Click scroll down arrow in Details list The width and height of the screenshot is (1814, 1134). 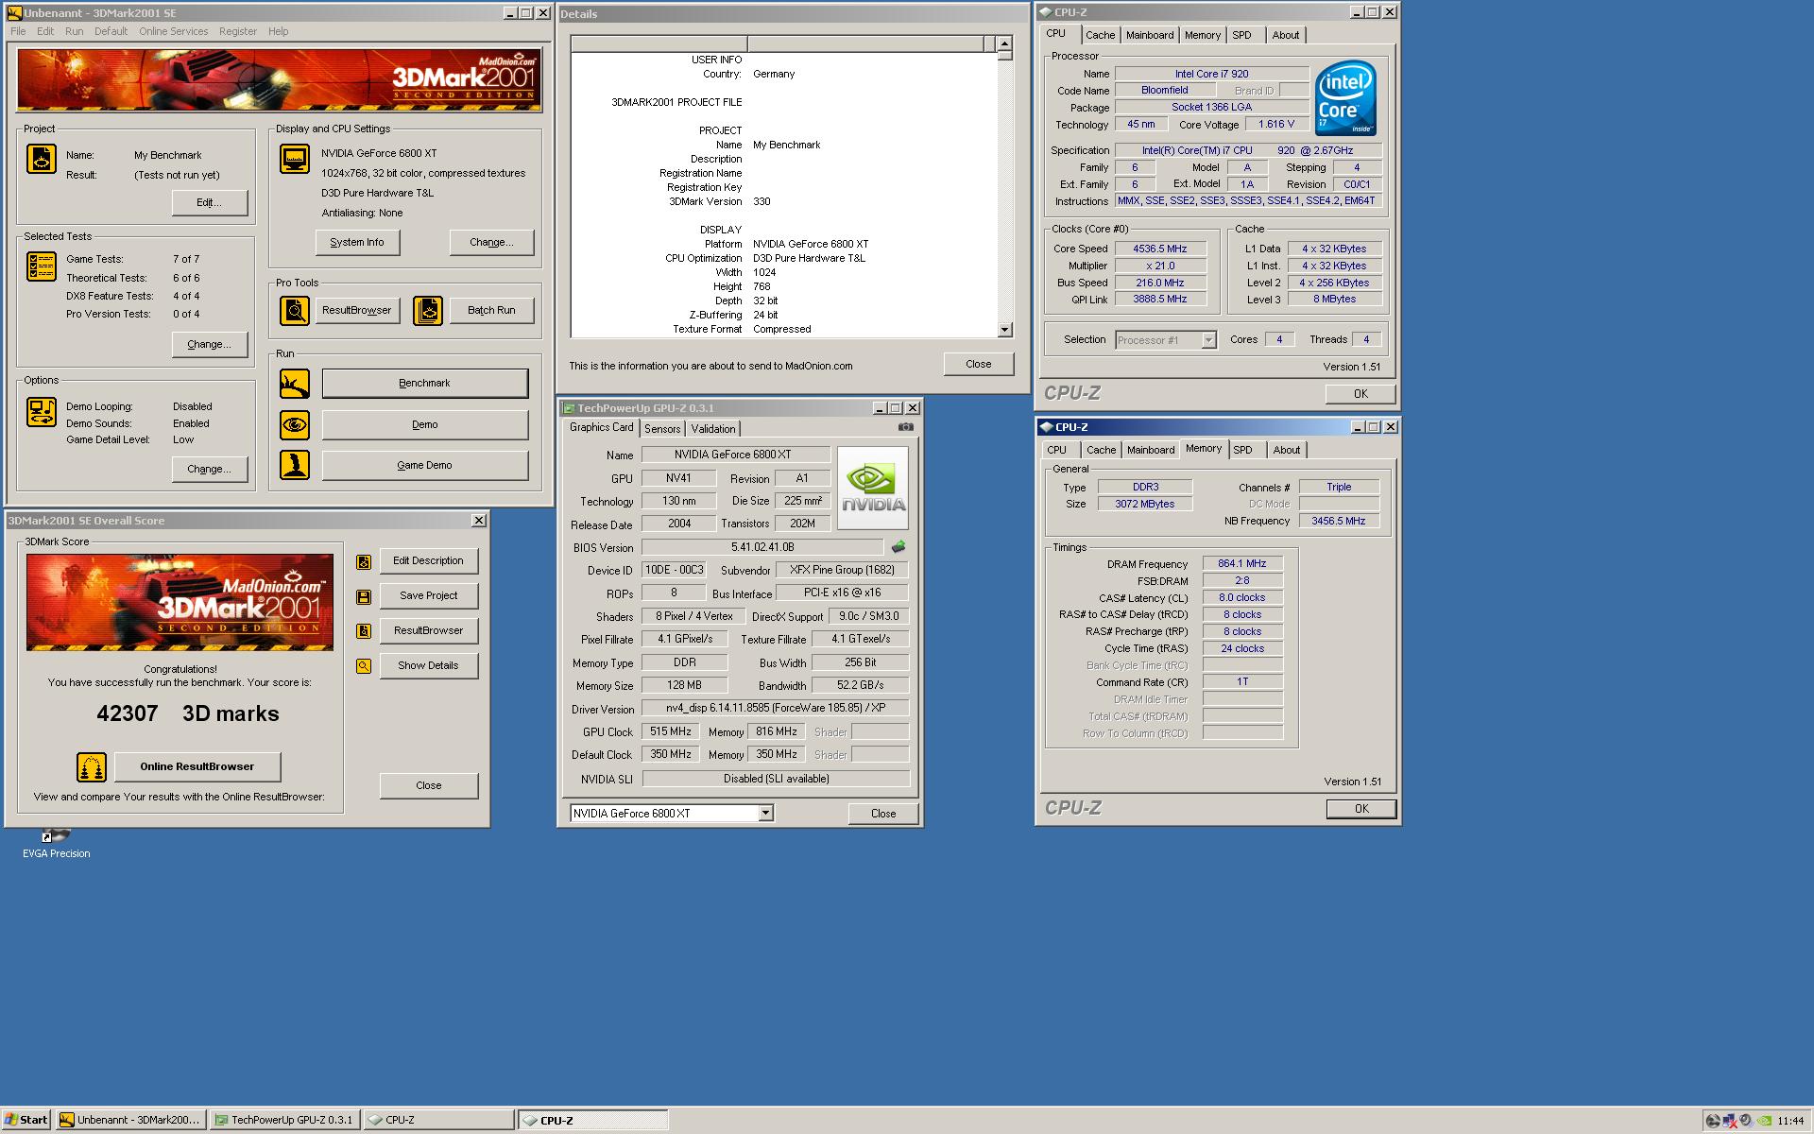pos(1005,330)
